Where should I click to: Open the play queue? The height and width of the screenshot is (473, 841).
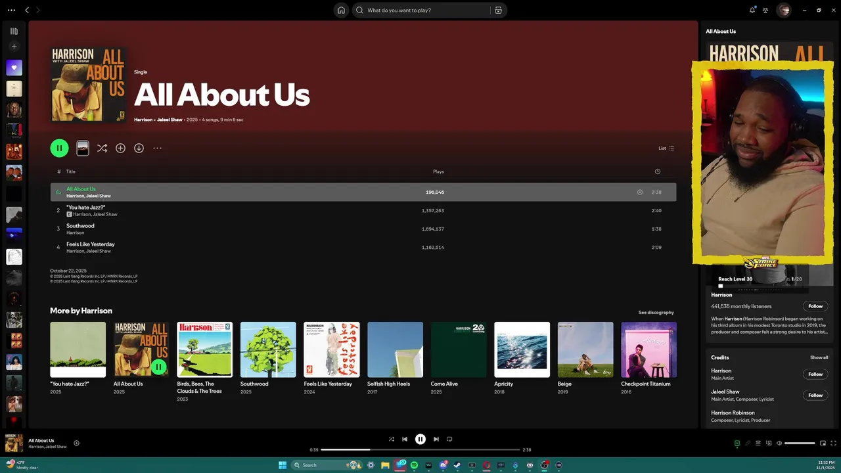pos(758,443)
